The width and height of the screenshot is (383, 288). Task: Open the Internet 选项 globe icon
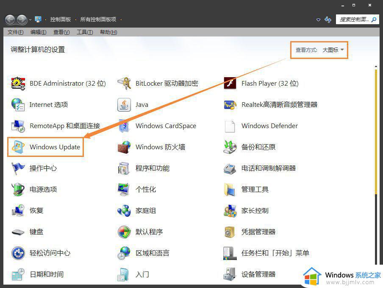pyautogui.click(x=18, y=105)
